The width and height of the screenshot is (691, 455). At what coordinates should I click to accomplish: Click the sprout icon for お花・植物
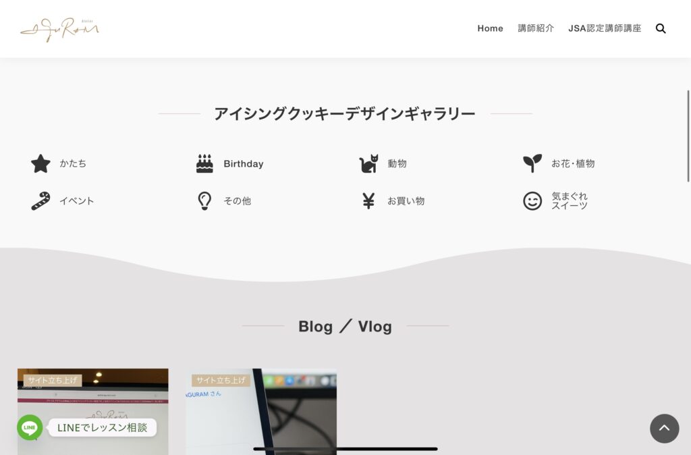point(532,163)
